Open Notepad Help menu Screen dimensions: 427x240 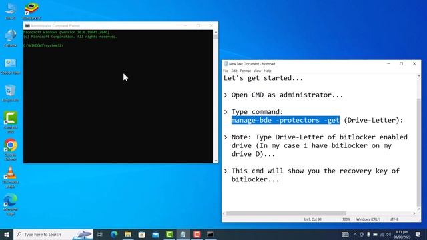268,71
